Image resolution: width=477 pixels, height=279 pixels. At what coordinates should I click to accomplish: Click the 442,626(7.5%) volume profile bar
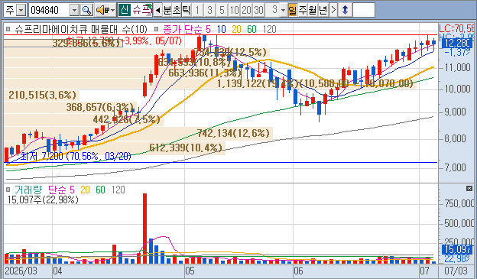tap(83, 119)
